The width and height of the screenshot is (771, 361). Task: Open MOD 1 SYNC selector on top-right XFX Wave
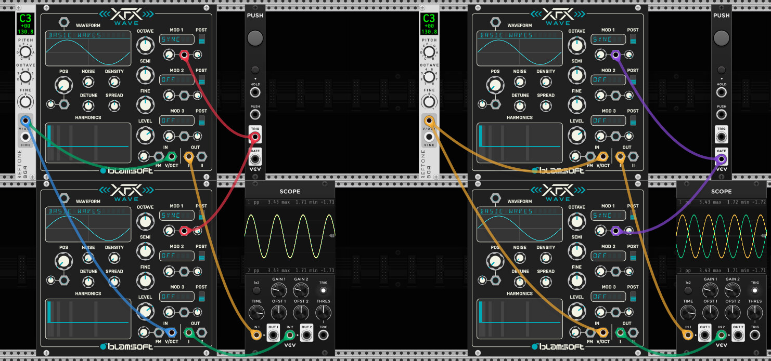pyautogui.click(x=608, y=39)
